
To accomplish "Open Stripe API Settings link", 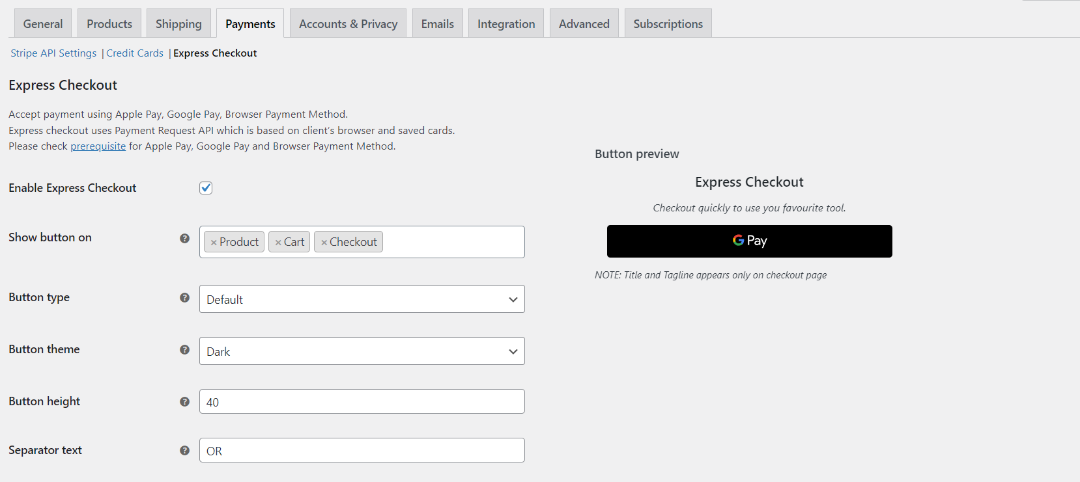I will coord(53,53).
